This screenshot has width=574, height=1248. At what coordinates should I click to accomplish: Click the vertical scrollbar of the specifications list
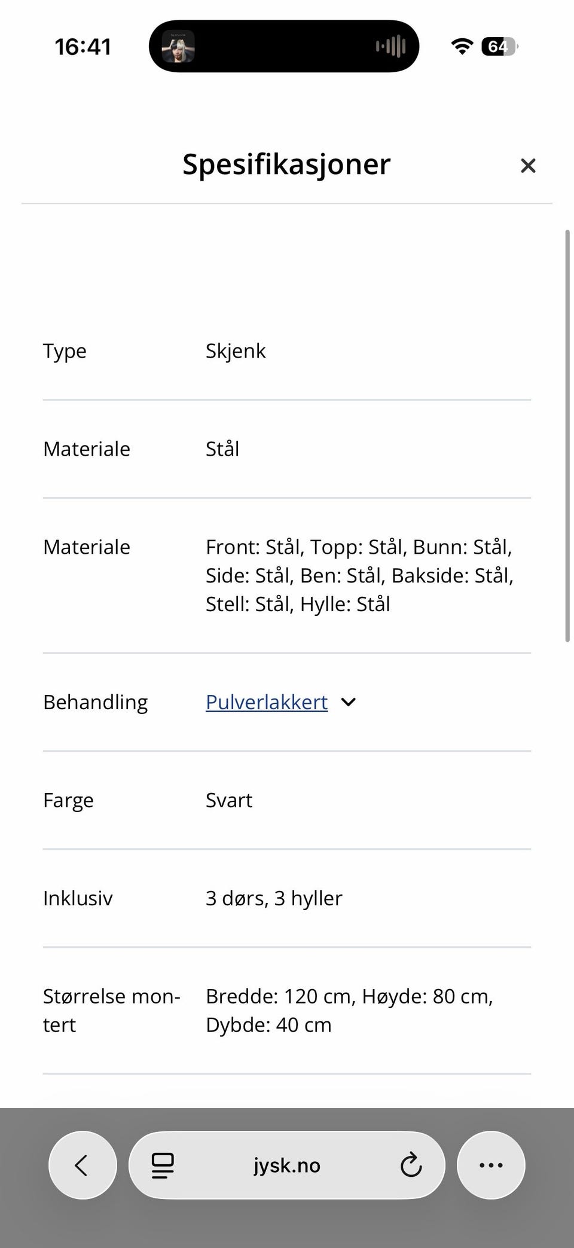tap(567, 435)
